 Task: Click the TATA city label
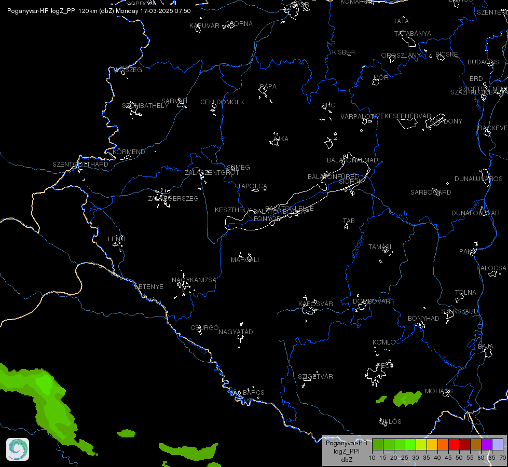click(x=401, y=21)
